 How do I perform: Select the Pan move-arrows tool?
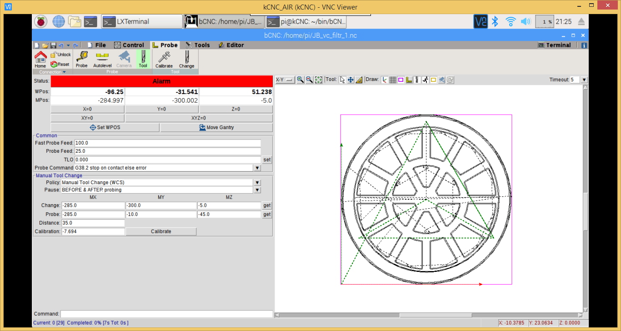click(x=351, y=80)
